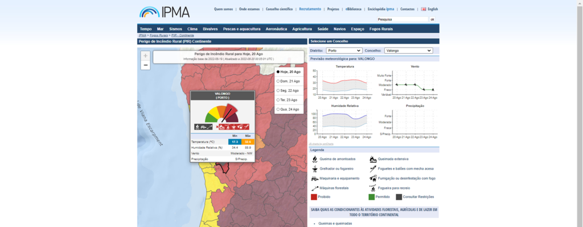
Task: Click the IPMA logo
Action: click(165, 11)
